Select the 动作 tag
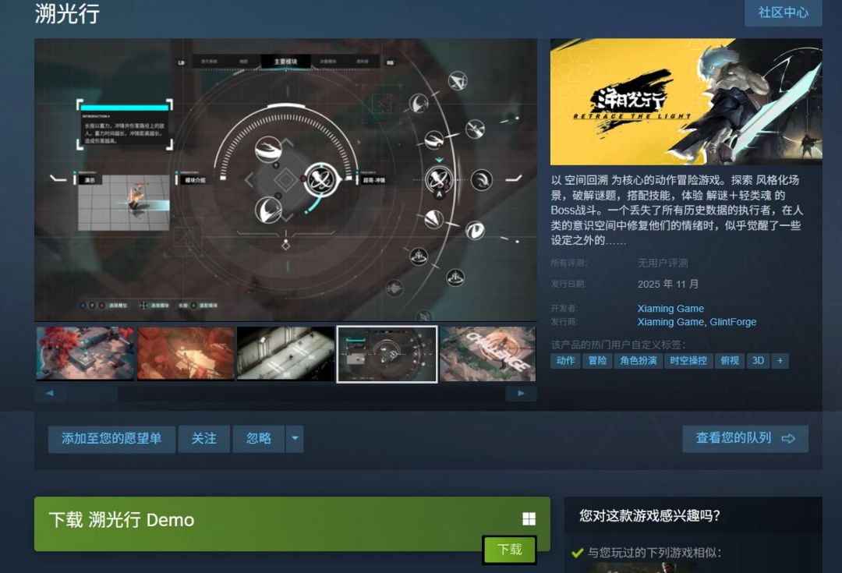Image resolution: width=842 pixels, height=573 pixels. coord(565,361)
